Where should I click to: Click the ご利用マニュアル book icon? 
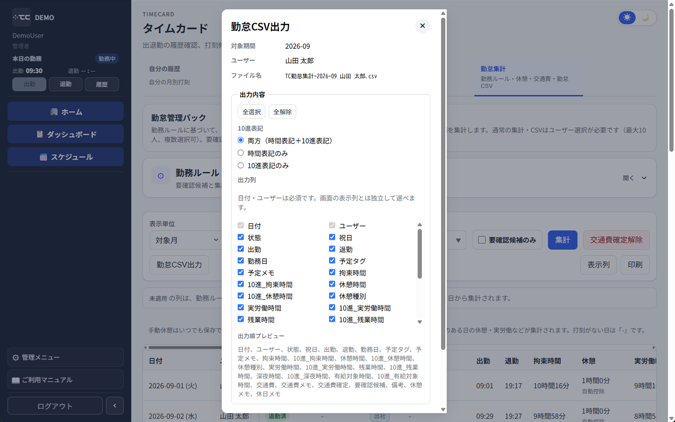pos(15,380)
